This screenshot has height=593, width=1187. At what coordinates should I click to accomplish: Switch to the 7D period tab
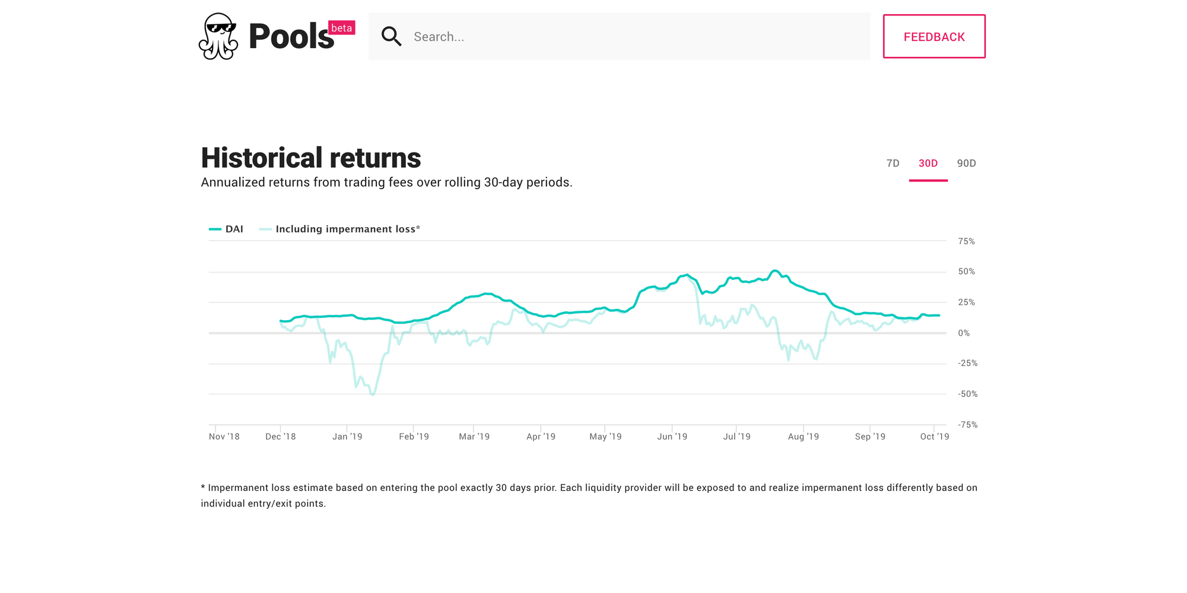893,163
